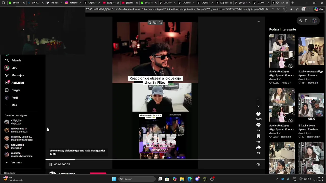Click the translate icon above video

click(x=160, y=23)
